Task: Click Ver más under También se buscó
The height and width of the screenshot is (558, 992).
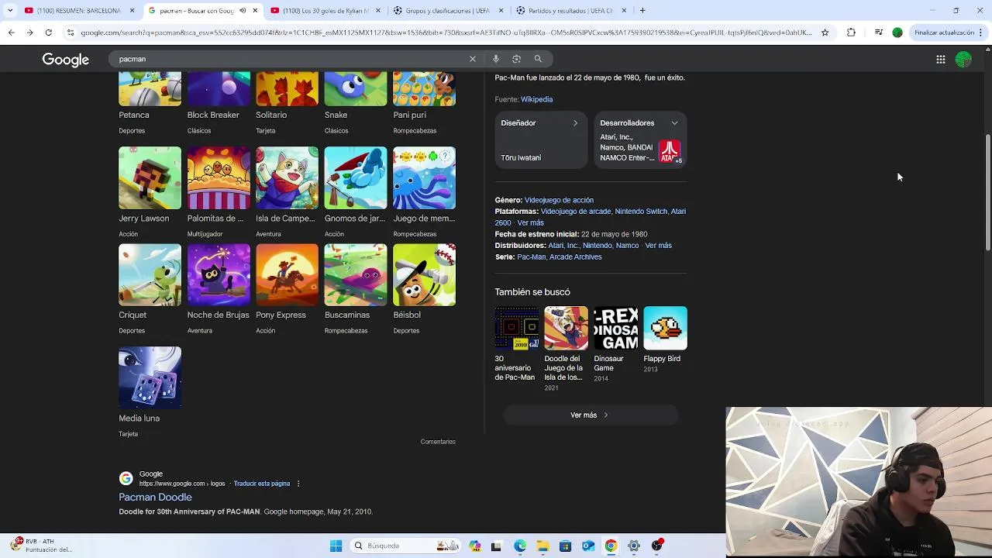Action: (591, 415)
